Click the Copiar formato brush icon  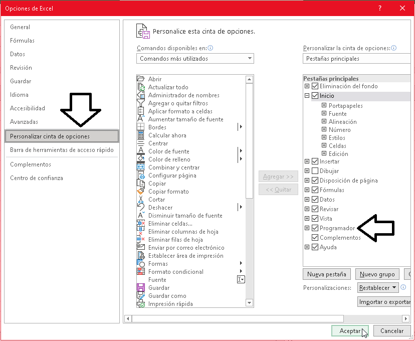coord(141,191)
